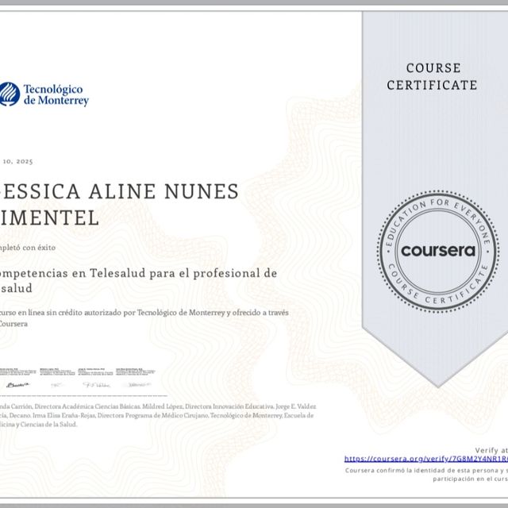Click the 'COURSE CERTIFICATE' heading

tap(432, 76)
